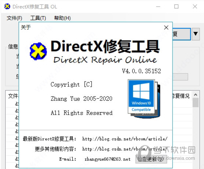Image resolution: width=204 pixels, height=169 pixels.
Task: Click the version text V4.0.0.35152
Action: 142,71
